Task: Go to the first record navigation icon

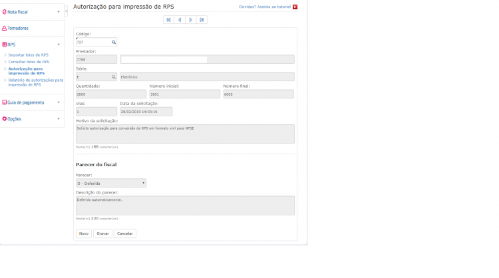Action: [x=169, y=20]
